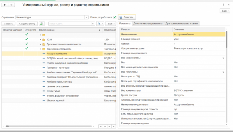Switch to Дополнительные реквизиты tab
The image size is (233, 132).
(x=148, y=24)
